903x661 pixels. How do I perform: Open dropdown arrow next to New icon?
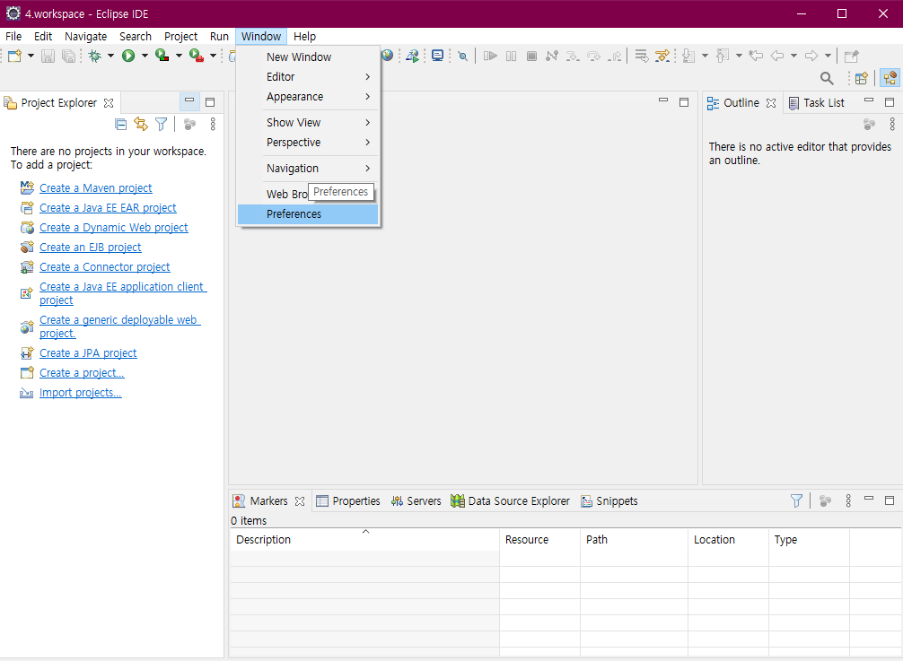(31, 56)
